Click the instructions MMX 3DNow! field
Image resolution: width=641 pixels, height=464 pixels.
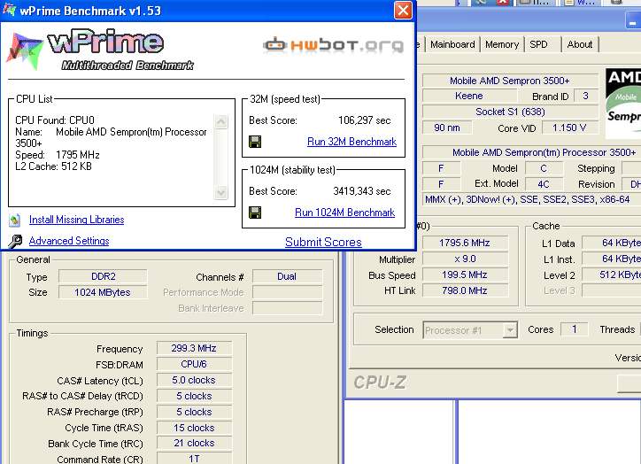point(531,199)
